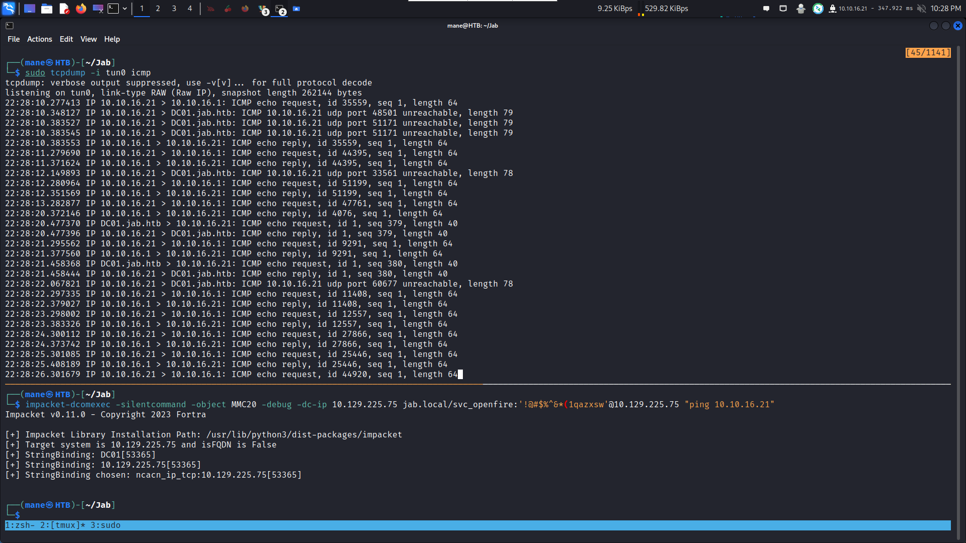Switch to workspace 4
The height and width of the screenshot is (543, 966).
coord(190,9)
